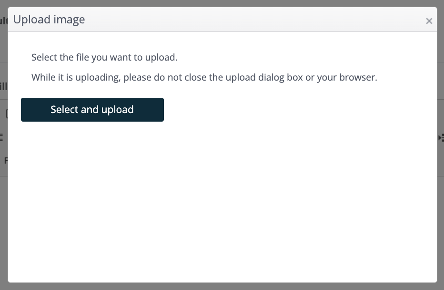
Task: Click the Select and upload button
Action: pos(92,110)
